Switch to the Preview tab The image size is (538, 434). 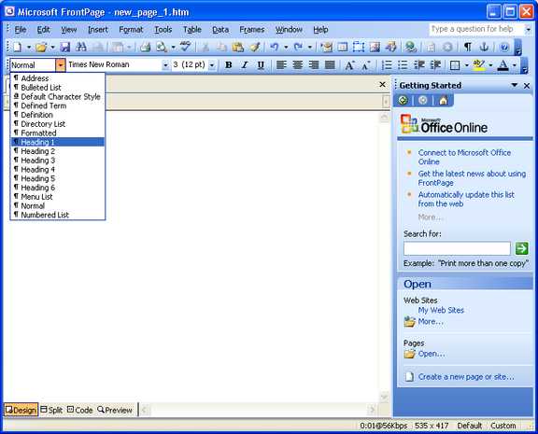[x=115, y=410]
